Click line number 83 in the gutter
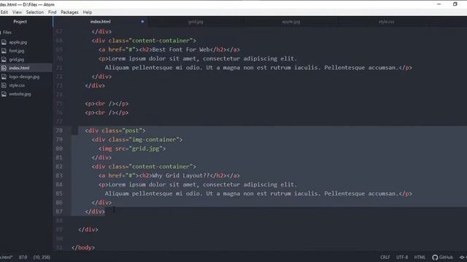The height and width of the screenshot is (262, 467). point(59,175)
